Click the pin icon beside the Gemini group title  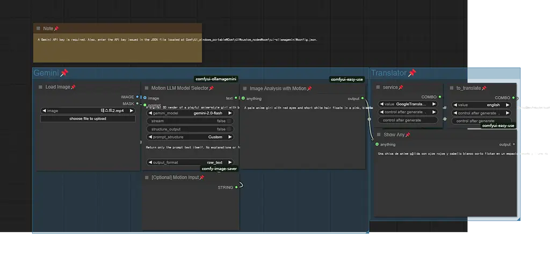[64, 73]
